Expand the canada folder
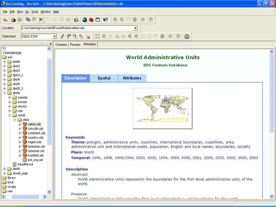 pyautogui.click(x=9, y=97)
